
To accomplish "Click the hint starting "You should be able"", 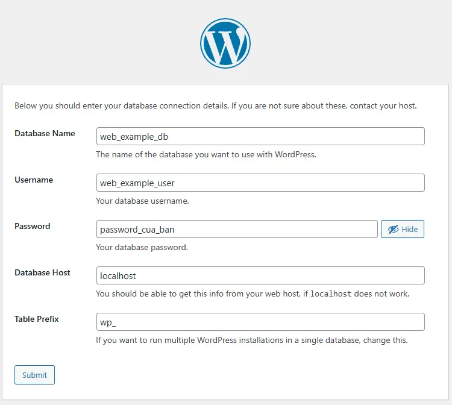I will point(199,294).
